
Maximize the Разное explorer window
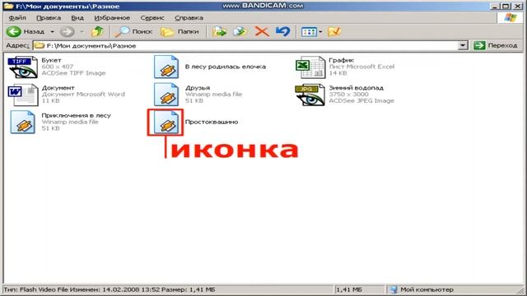(x=506, y=6)
